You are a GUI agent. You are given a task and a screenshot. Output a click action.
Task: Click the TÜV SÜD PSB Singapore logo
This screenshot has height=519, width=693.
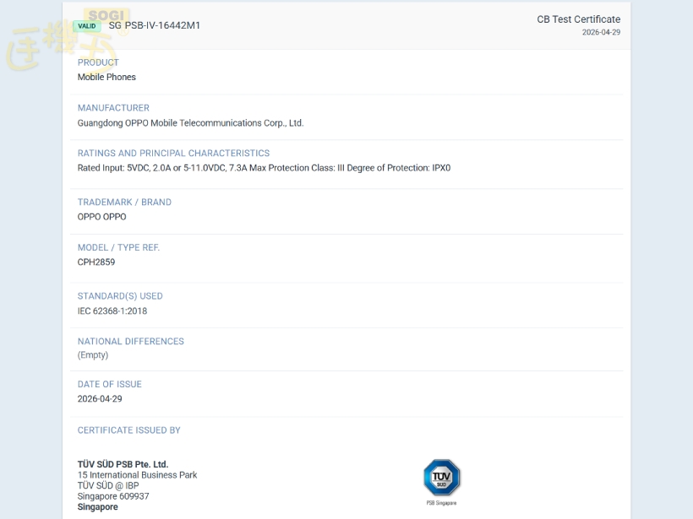(441, 478)
